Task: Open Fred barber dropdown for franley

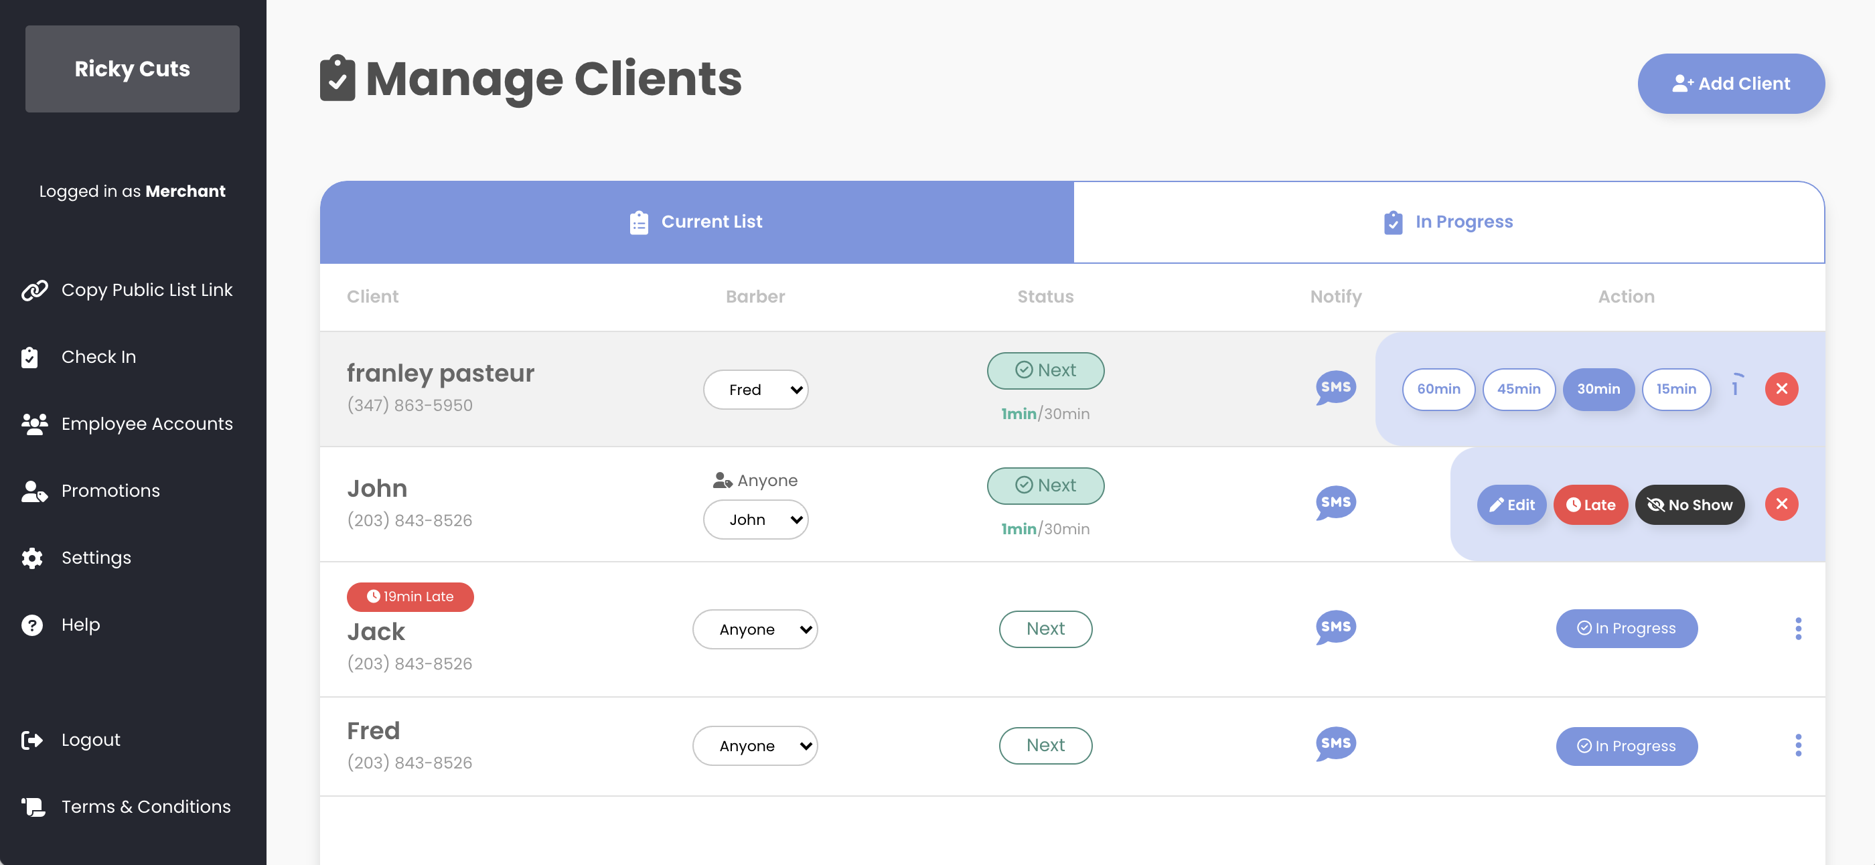Action: coord(755,390)
